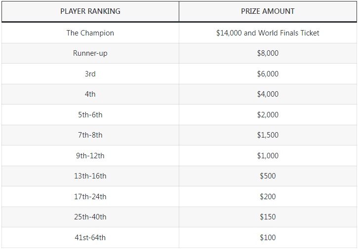Click the $100 prize amount
358x249 pixels.
click(268, 237)
